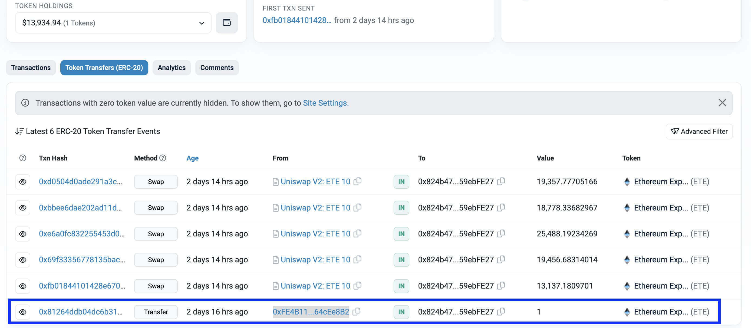Copy From address in 19,357.77705166 row
This screenshot has width=751, height=328.
(357, 181)
